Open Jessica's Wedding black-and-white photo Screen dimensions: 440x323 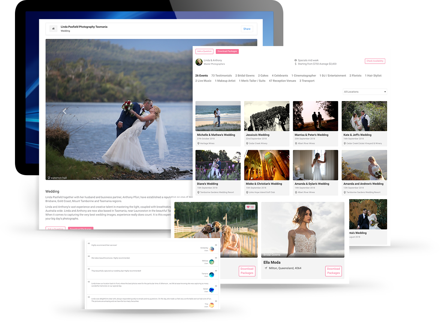(x=267, y=116)
